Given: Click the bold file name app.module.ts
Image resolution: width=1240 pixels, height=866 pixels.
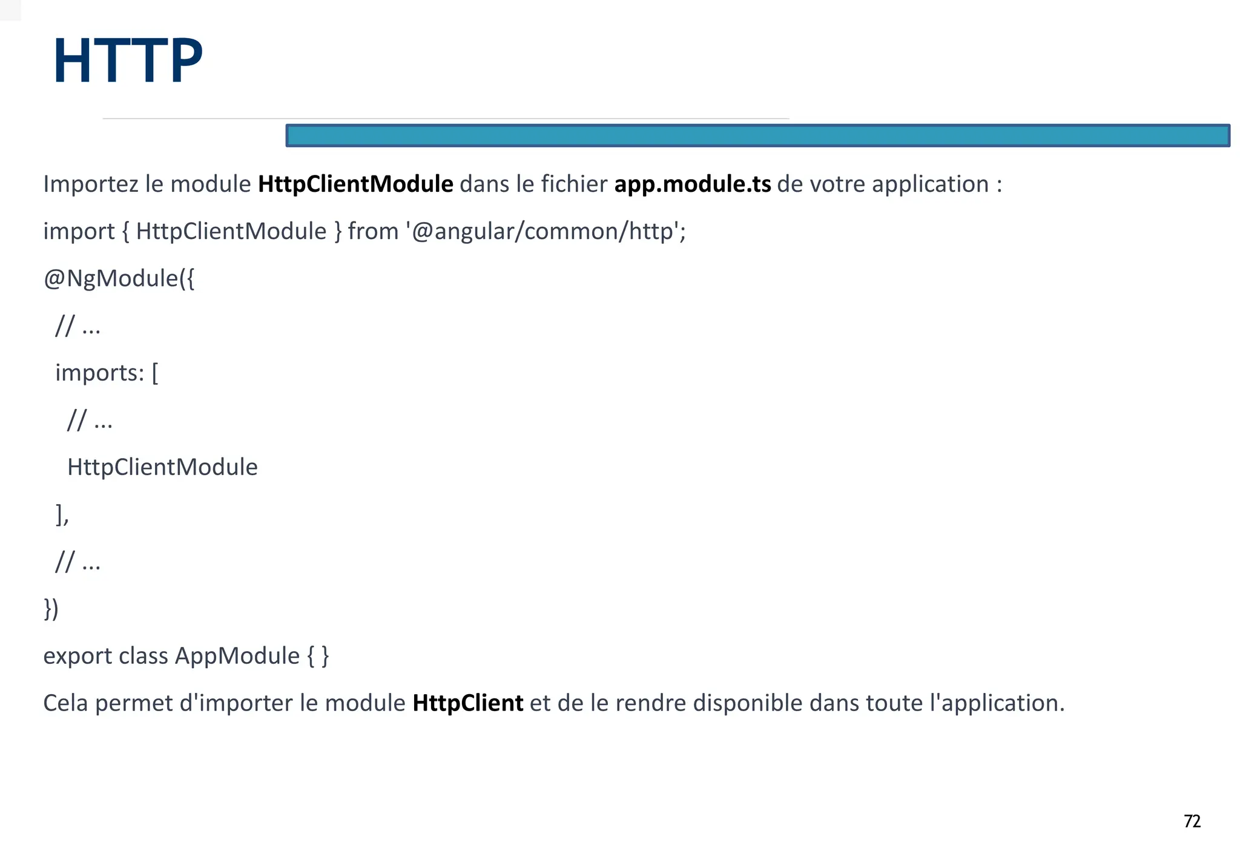Looking at the screenshot, I should (x=692, y=184).
